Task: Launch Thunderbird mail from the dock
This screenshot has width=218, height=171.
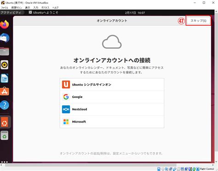Action: tap(5, 38)
